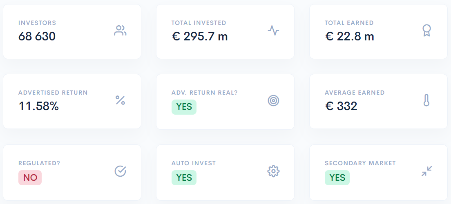Click the Total Earned award ribbon icon
This screenshot has height=204, width=451.
pyautogui.click(x=426, y=30)
